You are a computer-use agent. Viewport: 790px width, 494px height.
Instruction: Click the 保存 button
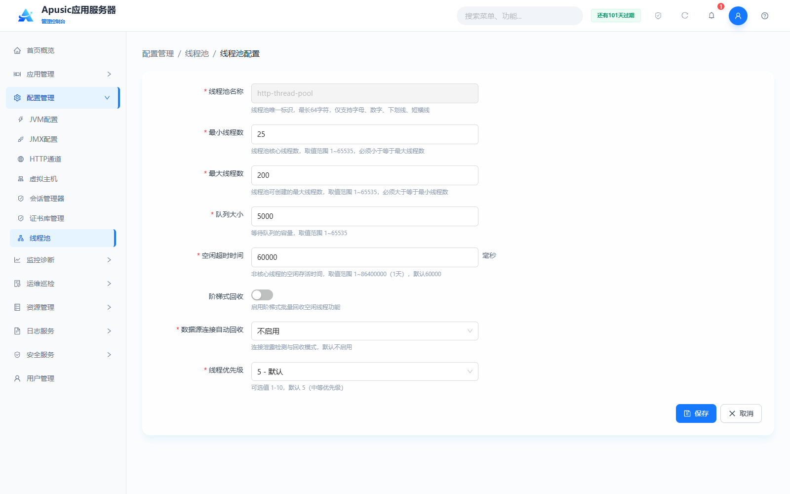coord(696,413)
